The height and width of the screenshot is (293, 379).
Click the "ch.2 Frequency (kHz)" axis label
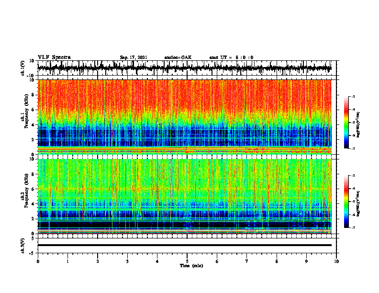tap(25, 190)
